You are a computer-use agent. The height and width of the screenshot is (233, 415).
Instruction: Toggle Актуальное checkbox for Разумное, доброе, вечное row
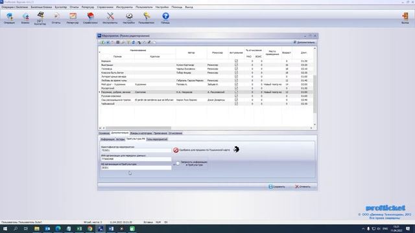[x=236, y=92]
